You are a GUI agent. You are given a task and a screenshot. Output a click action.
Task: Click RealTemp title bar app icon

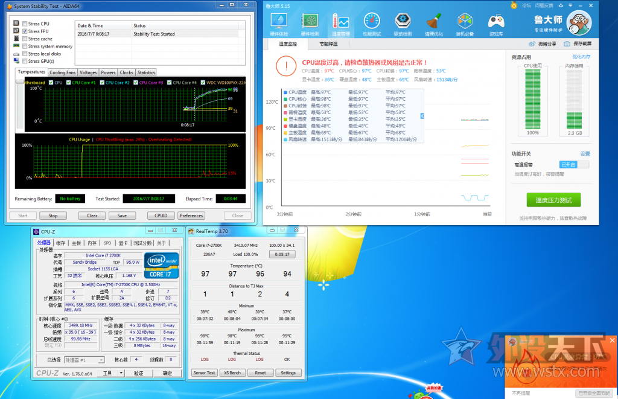191,231
